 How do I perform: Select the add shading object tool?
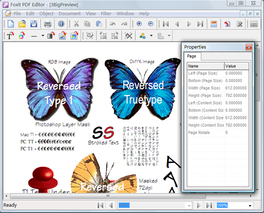click(51, 35)
